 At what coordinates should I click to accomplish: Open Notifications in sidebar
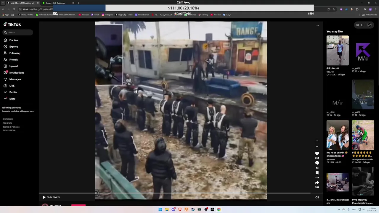(14, 72)
